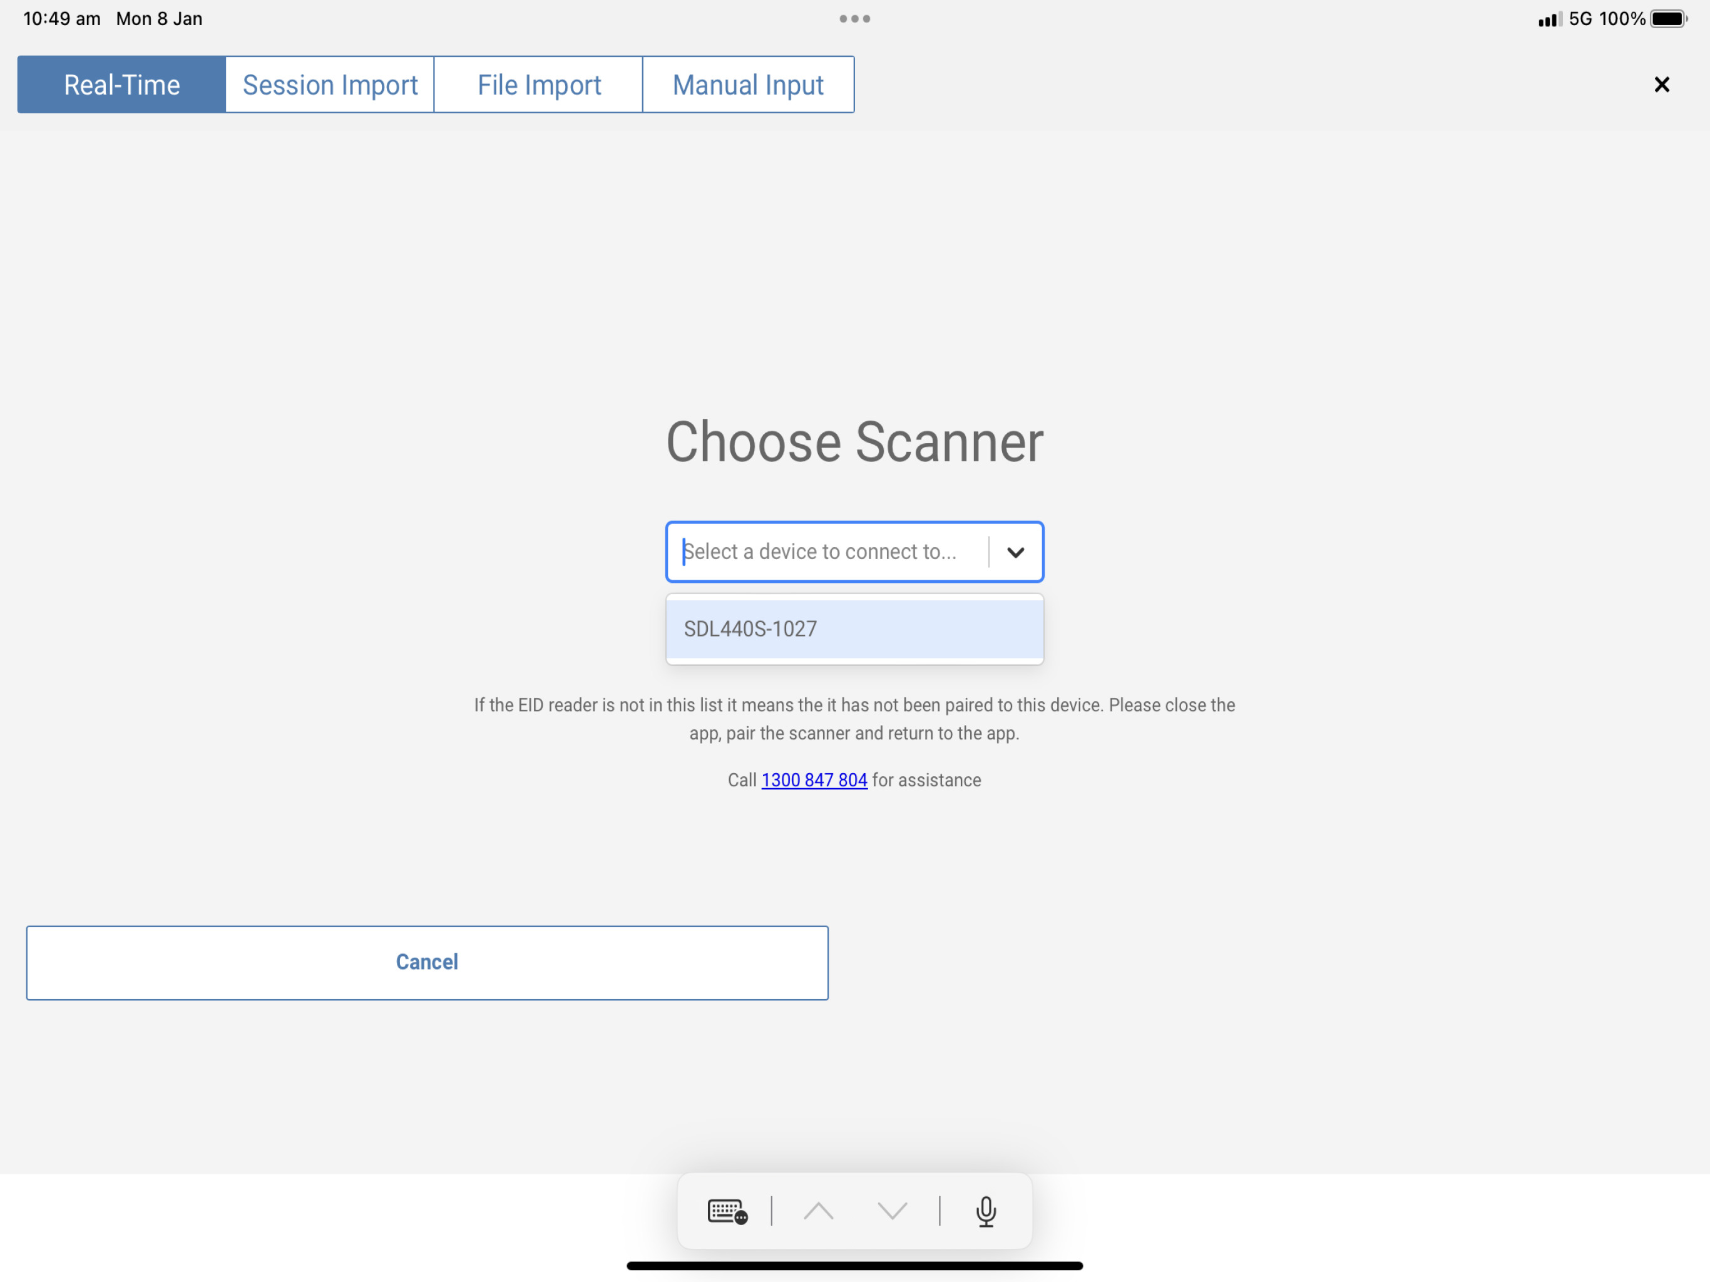This screenshot has width=1710, height=1282.
Task: Tap the down arrow in keyboard bar
Action: pos(892,1211)
